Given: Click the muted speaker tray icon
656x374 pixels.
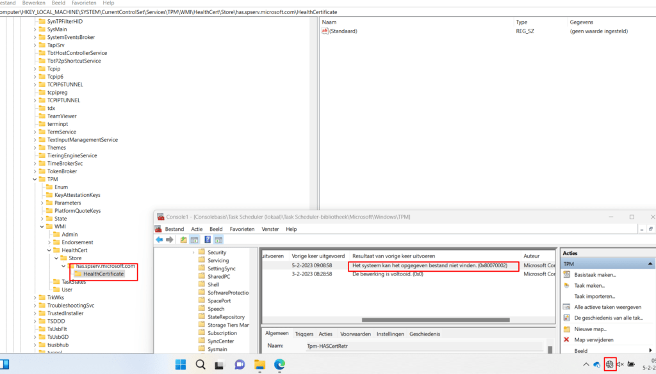Looking at the screenshot, I should pyautogui.click(x=620, y=364).
